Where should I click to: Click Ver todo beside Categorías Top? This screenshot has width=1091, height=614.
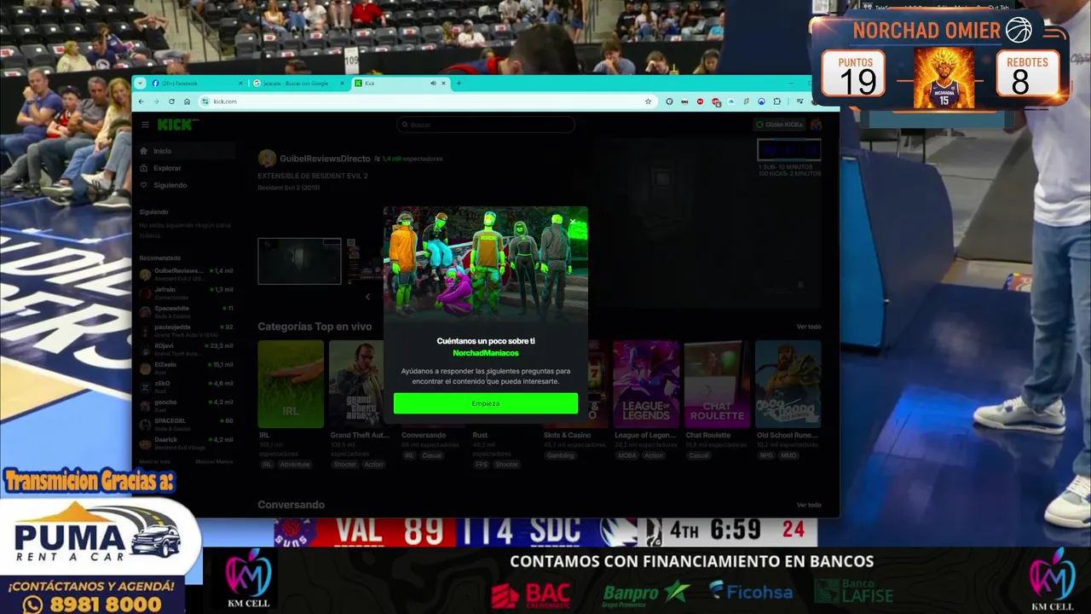[809, 327]
